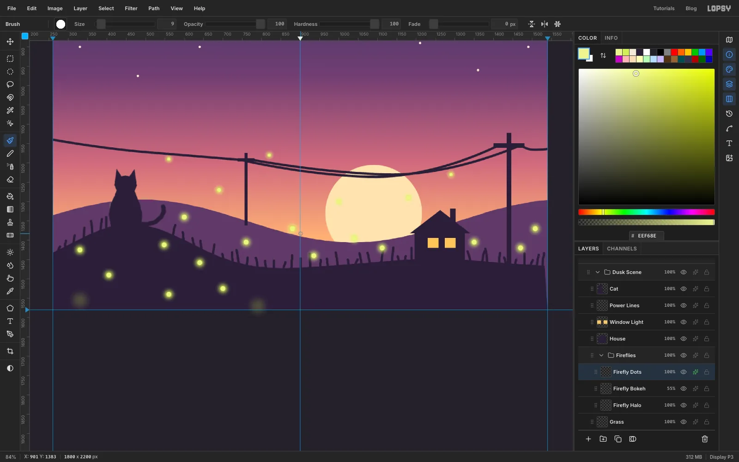Image resolution: width=739 pixels, height=462 pixels.
Task: Swap foreground and background colors
Action: coord(603,55)
